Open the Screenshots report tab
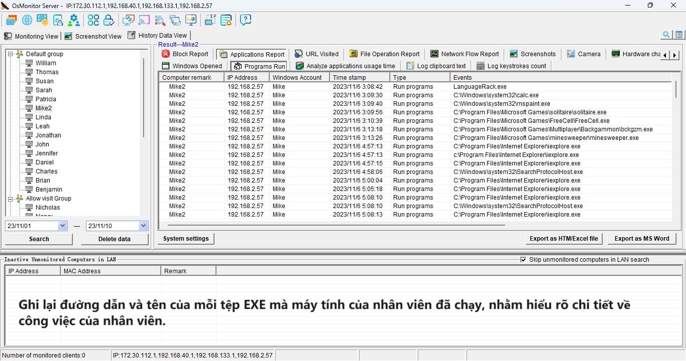 (533, 54)
